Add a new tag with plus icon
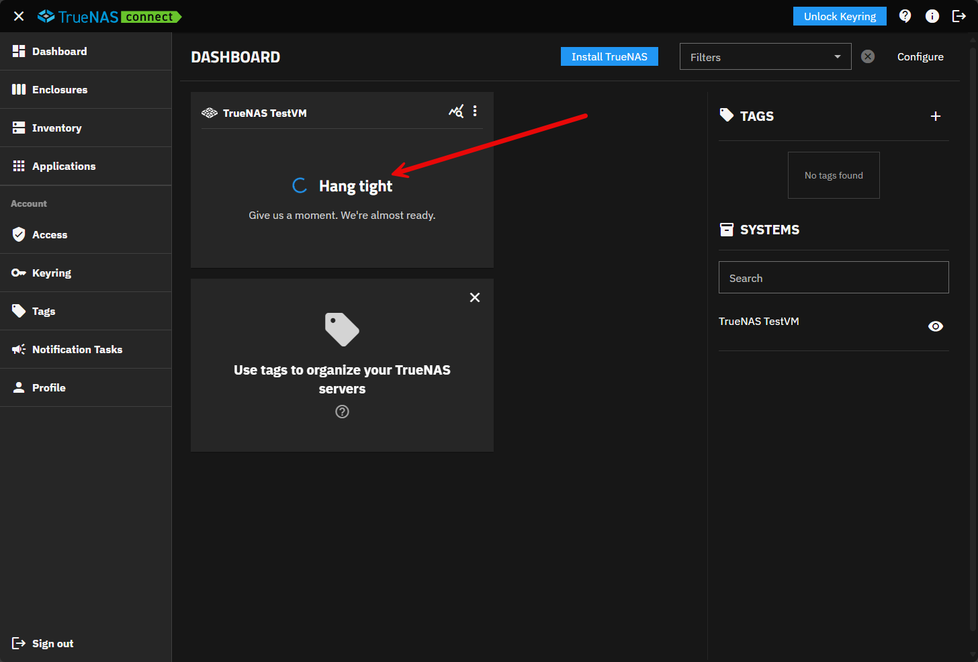The width and height of the screenshot is (978, 662). pos(936,116)
